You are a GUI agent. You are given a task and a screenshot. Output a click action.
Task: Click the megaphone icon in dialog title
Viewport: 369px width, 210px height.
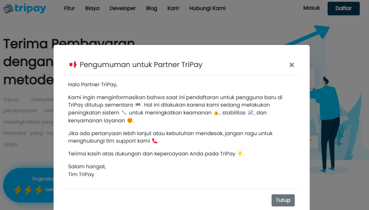(x=73, y=65)
